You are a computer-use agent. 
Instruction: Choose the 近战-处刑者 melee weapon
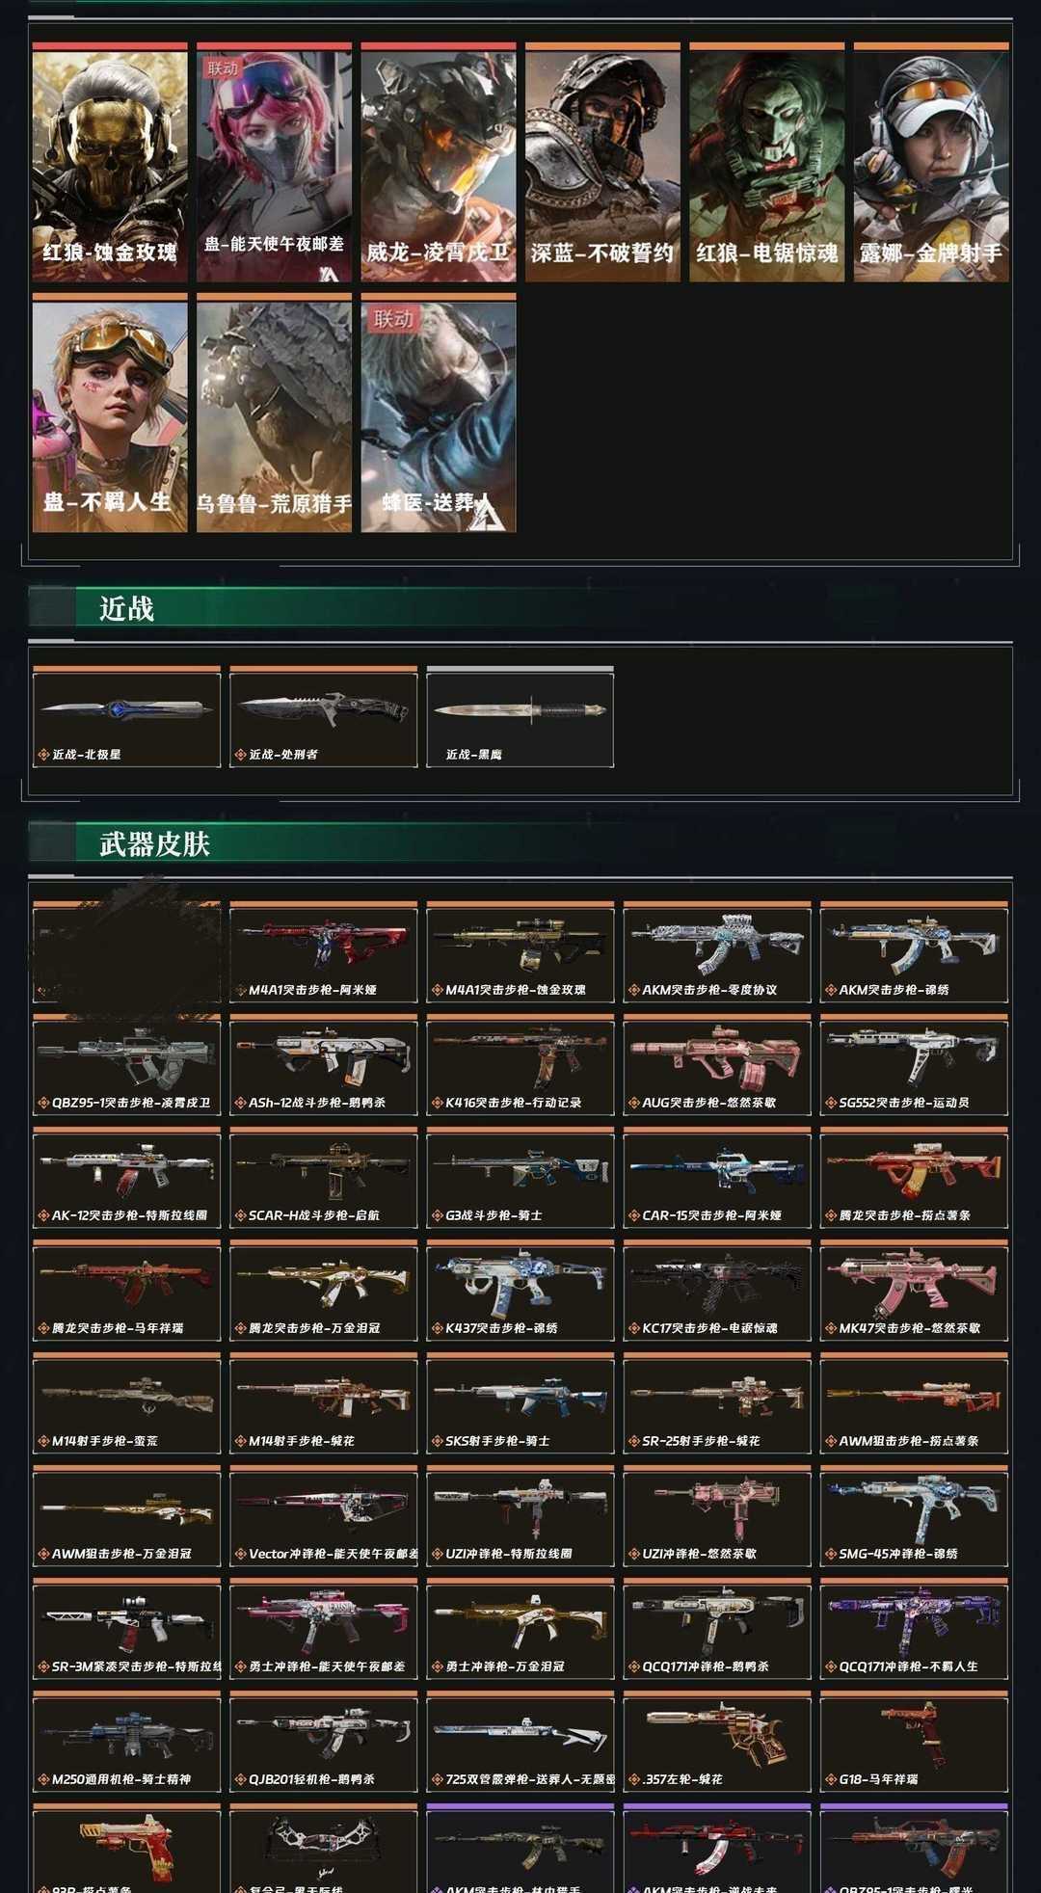[324, 717]
